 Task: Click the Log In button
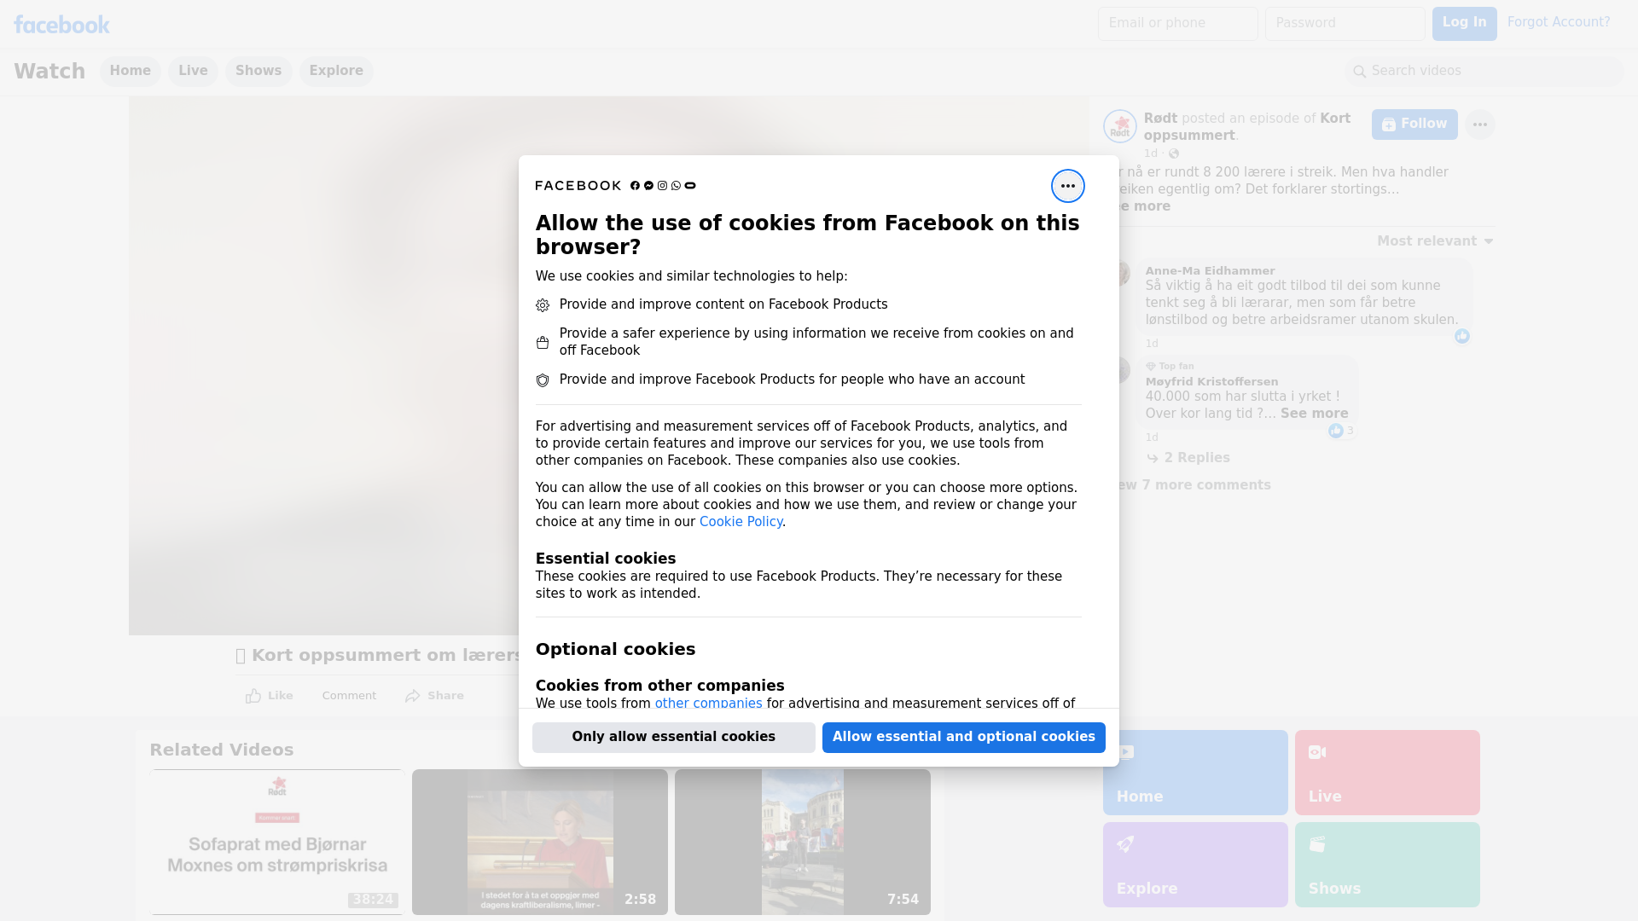click(1464, 23)
